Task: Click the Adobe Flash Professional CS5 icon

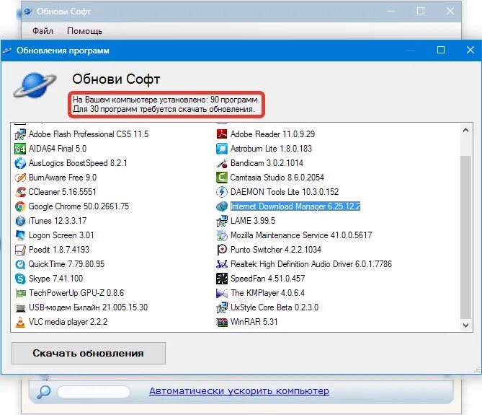Action: tap(20, 134)
